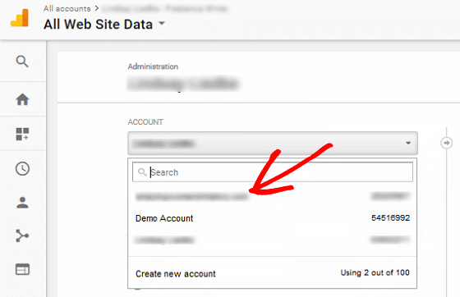Open Real-Time reports clock icon
This screenshot has width=460, height=297.
pyautogui.click(x=23, y=168)
